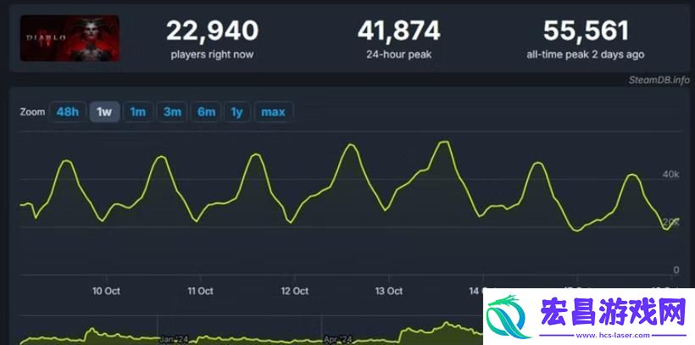Click the 'all-time peak 2 days ago' label

(586, 54)
